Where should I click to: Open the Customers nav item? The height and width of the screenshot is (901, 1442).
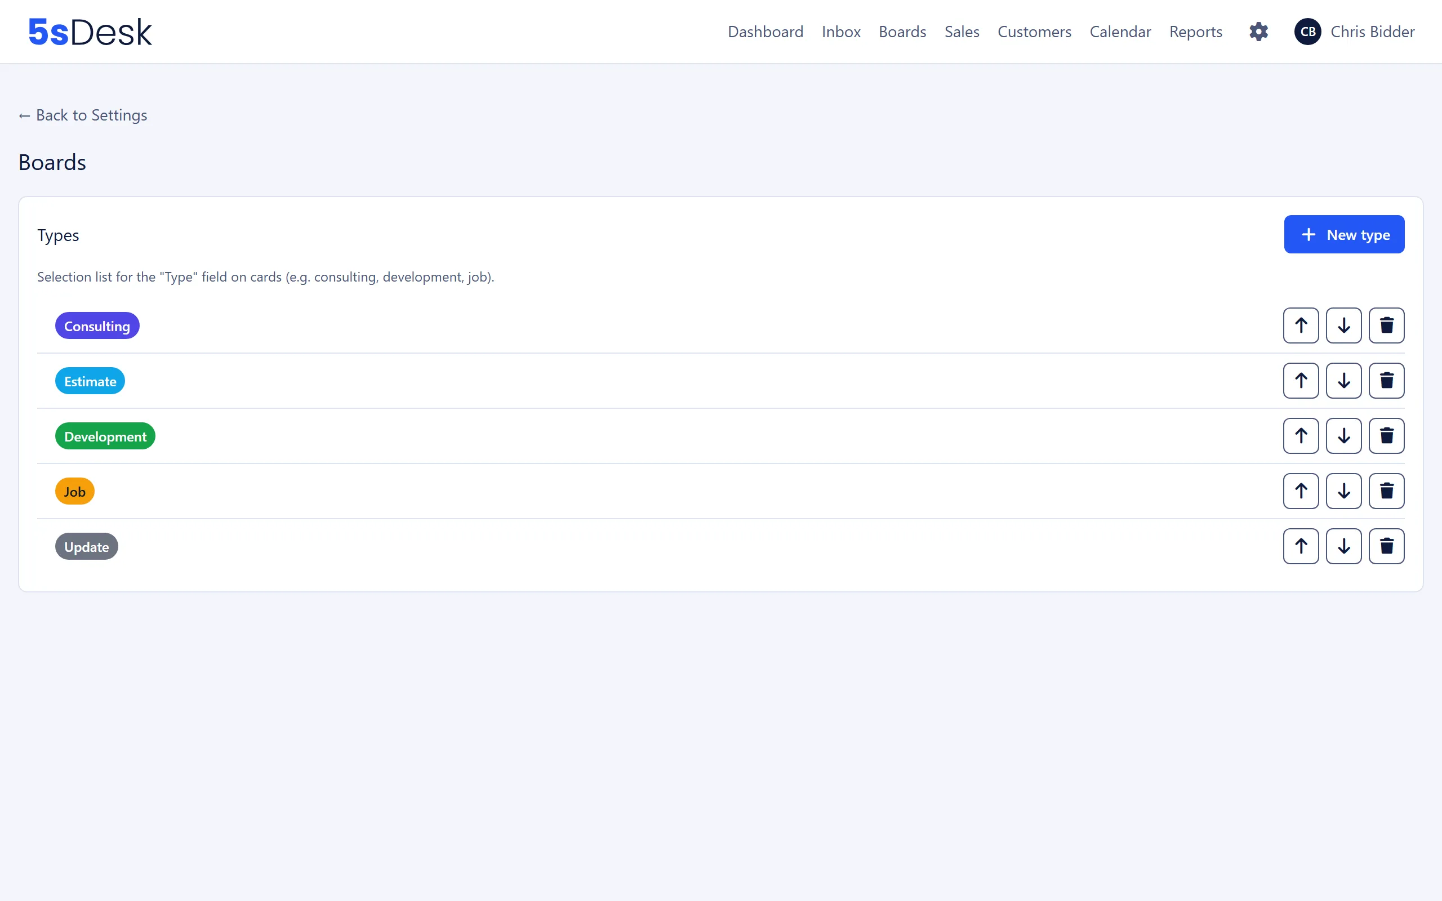[1034, 32]
